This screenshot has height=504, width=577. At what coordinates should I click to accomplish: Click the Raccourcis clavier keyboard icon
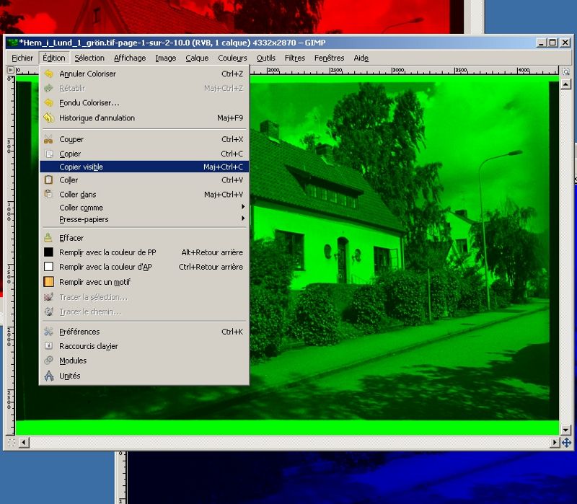(x=49, y=346)
